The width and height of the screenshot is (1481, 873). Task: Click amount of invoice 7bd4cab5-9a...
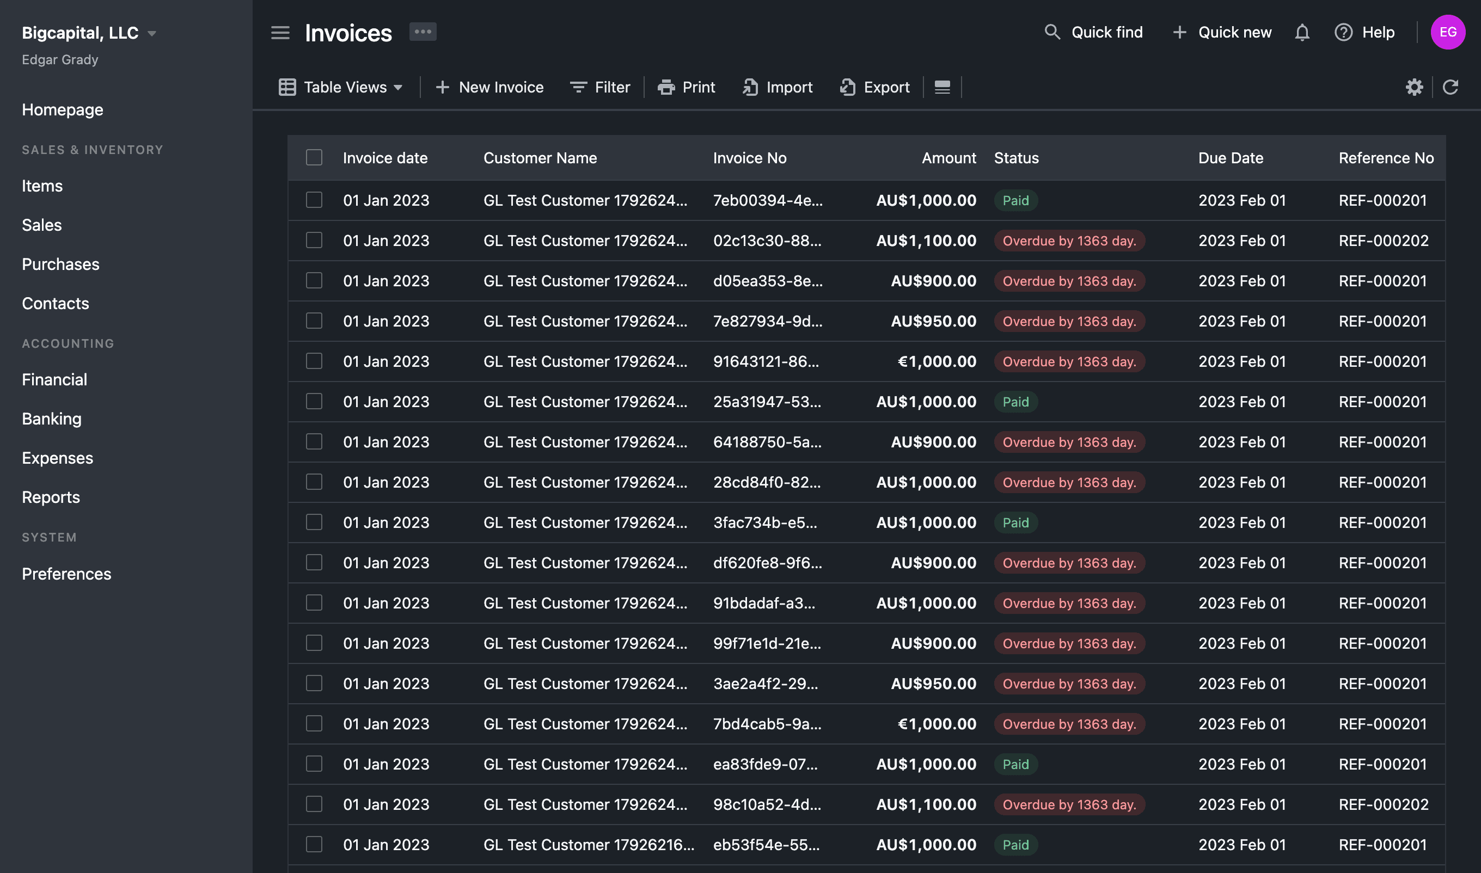[x=937, y=723]
